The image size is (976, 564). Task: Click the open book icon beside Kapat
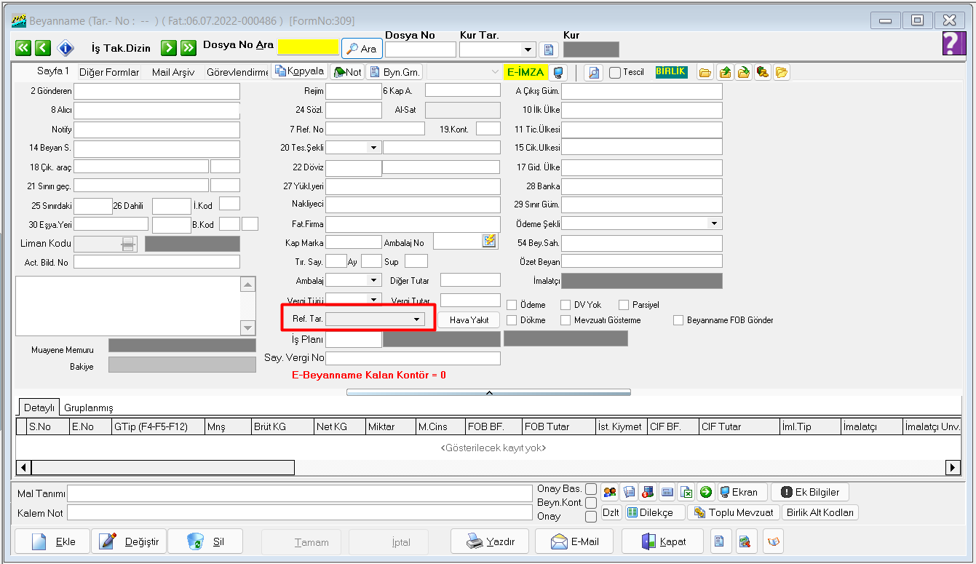pos(773,541)
